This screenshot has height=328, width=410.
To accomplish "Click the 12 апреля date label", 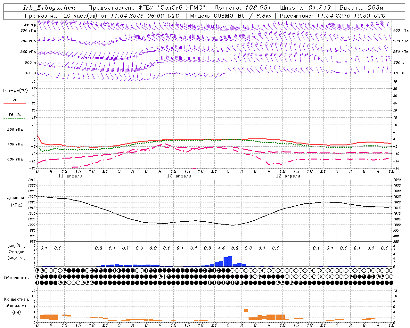I will coord(179,176).
